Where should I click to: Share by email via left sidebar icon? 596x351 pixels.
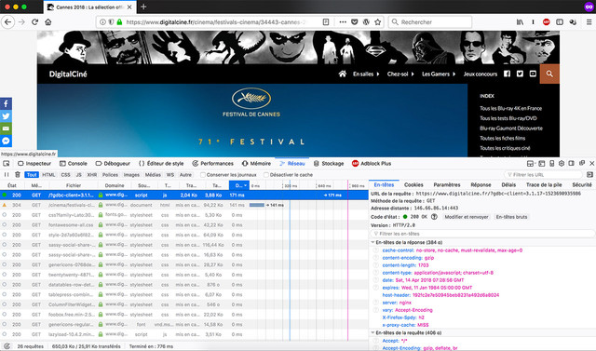click(6, 128)
